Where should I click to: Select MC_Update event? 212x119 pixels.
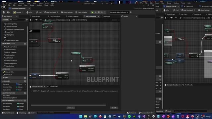click(x=10, y=35)
